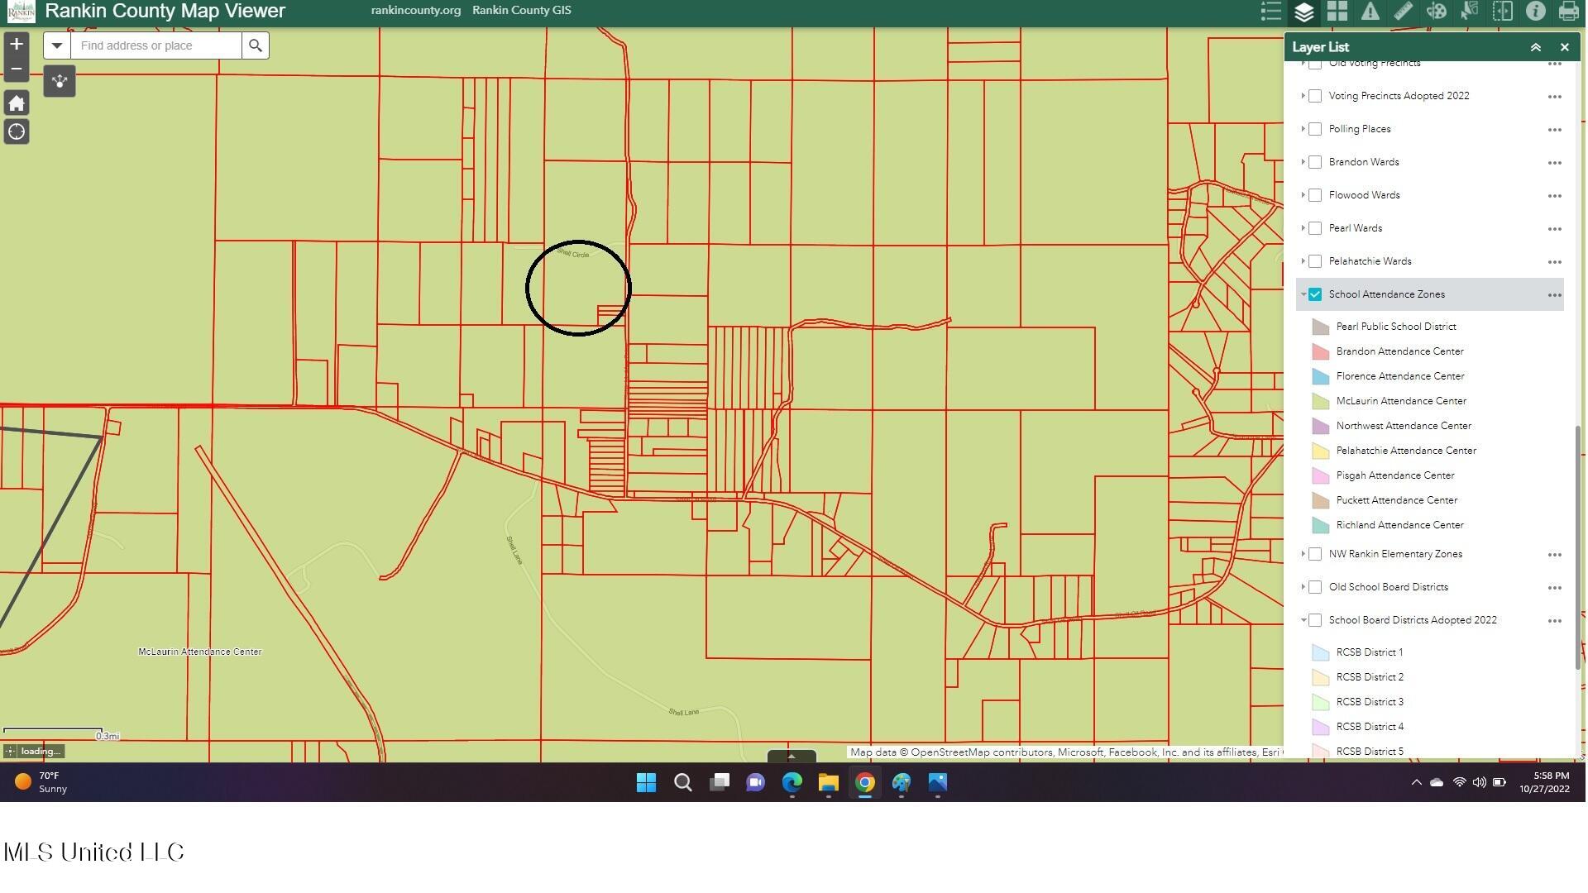Collapse the Layer List panel
Image resolution: width=1588 pixels, height=893 pixels.
pyautogui.click(x=1536, y=47)
